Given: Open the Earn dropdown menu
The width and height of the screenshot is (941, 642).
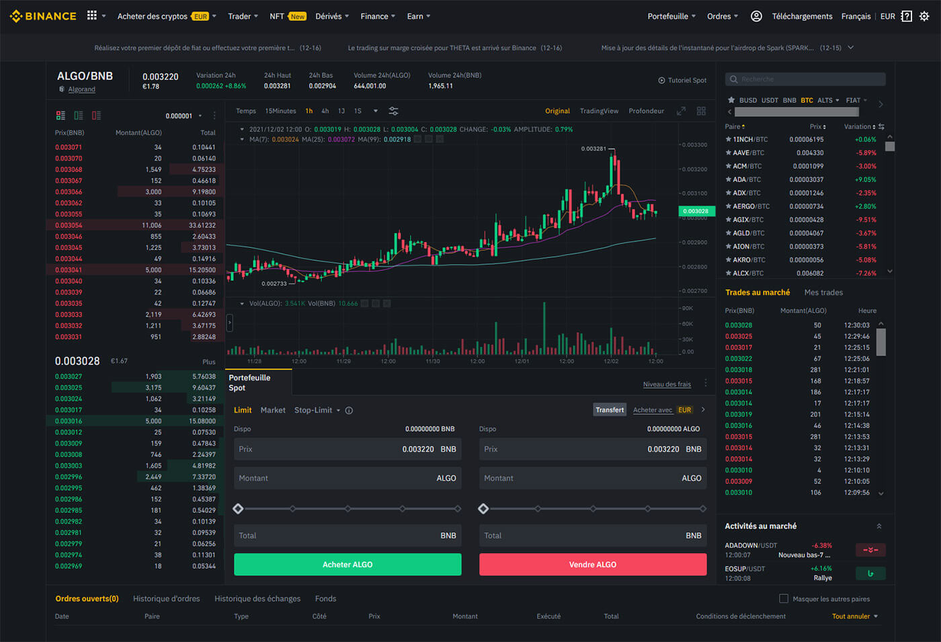Looking at the screenshot, I should click(x=419, y=16).
